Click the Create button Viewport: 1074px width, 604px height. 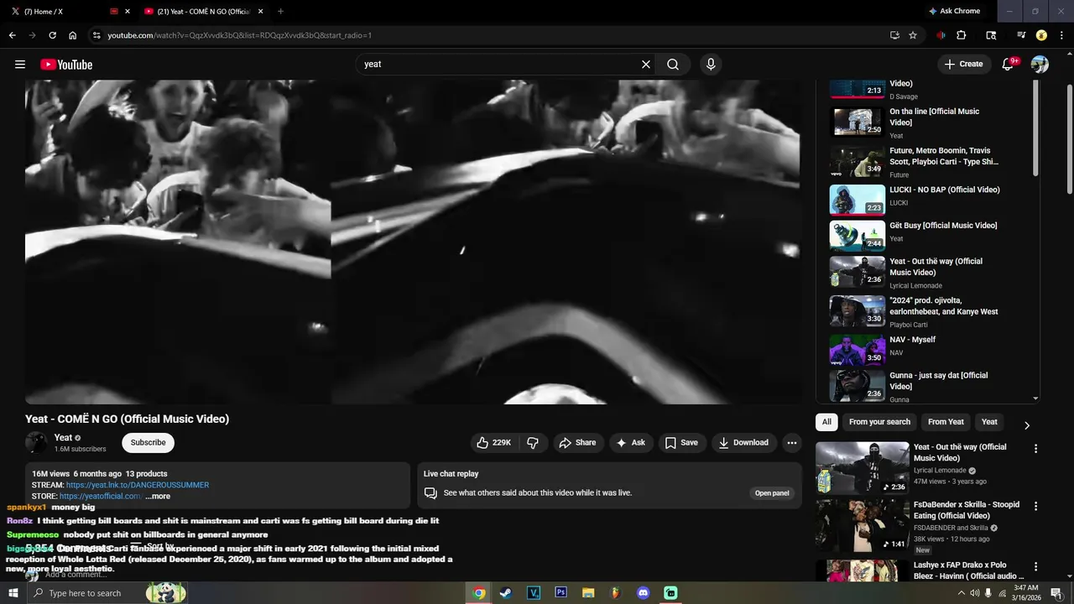(x=963, y=65)
